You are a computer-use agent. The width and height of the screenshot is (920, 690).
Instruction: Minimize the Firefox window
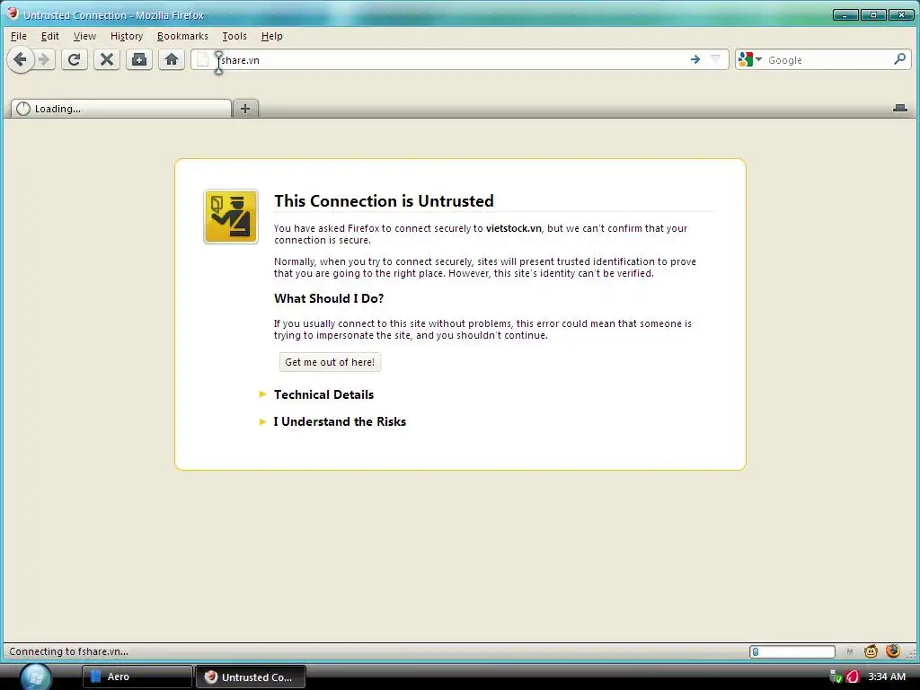tap(845, 14)
